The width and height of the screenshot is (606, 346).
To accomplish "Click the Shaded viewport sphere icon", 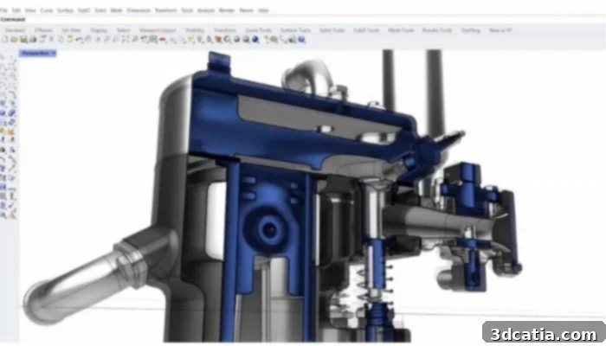I will (236, 40).
